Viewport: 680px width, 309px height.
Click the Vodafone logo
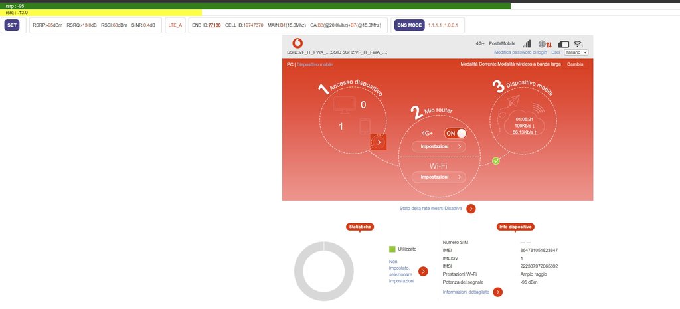tap(297, 43)
